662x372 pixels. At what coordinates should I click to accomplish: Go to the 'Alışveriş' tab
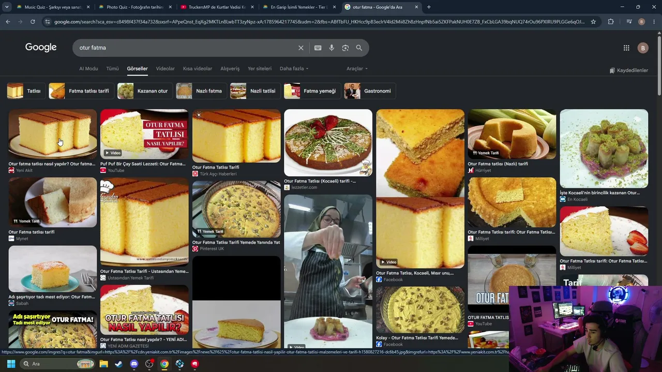pos(230,69)
